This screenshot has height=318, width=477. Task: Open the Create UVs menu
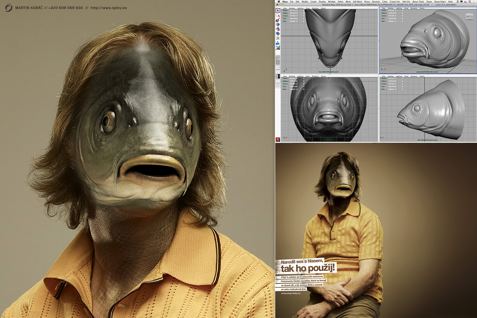(394, 2)
